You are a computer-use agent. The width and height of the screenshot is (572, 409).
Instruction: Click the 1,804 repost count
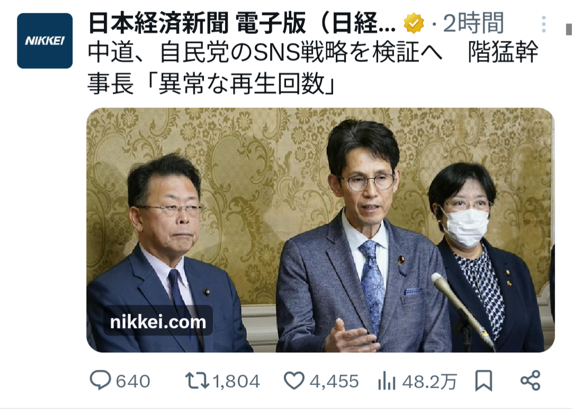point(236,381)
